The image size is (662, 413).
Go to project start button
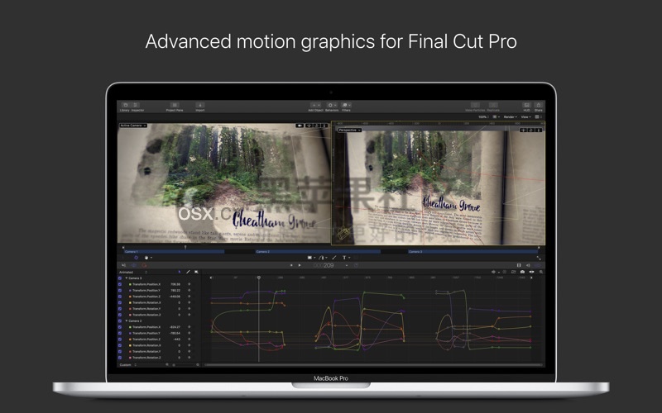(291, 265)
